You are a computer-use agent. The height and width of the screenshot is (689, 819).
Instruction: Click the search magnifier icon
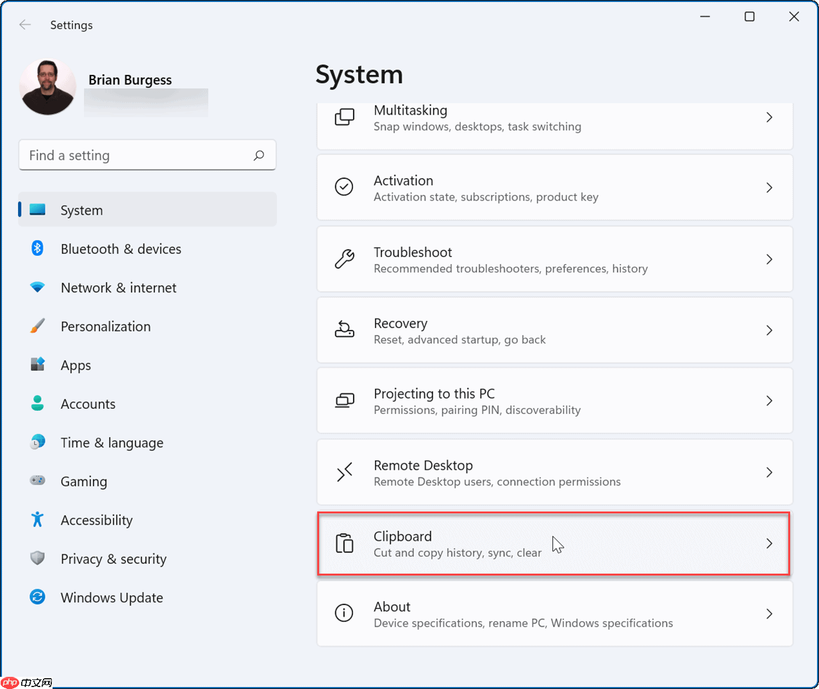(259, 155)
